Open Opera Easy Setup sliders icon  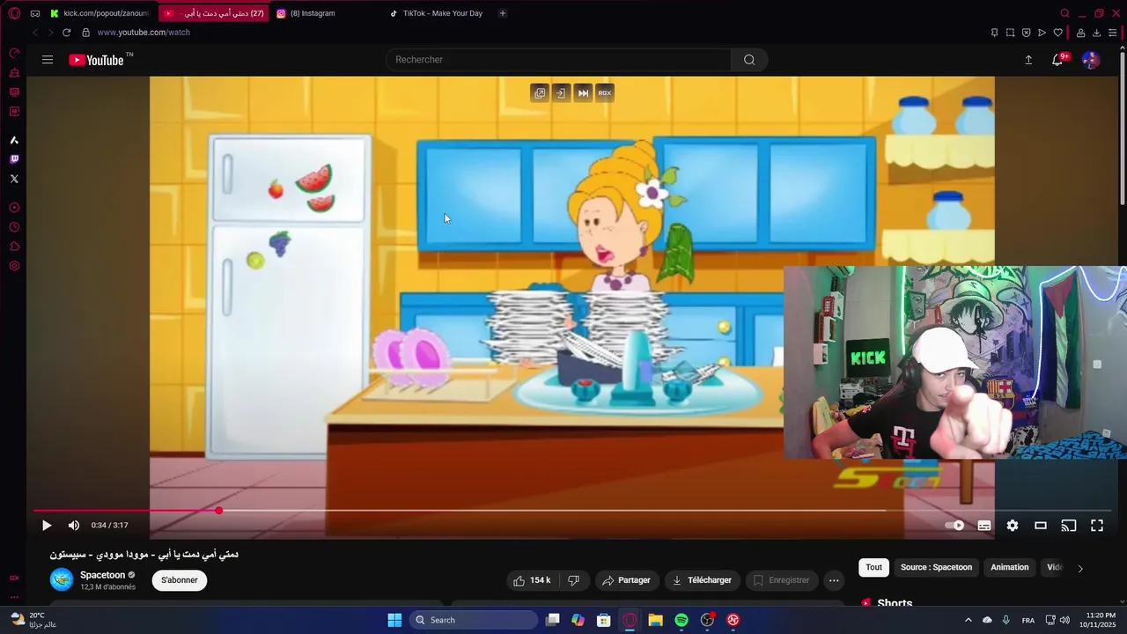(1112, 33)
